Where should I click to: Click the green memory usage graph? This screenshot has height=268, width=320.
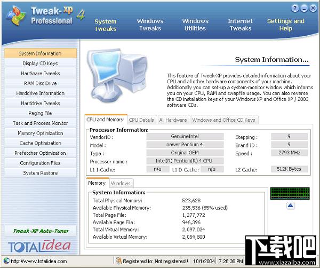[x=290, y=193]
